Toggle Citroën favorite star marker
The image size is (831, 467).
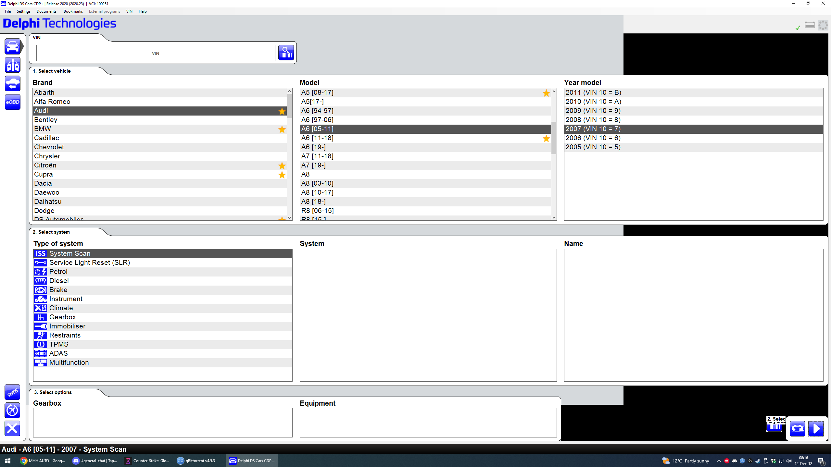[x=281, y=166]
